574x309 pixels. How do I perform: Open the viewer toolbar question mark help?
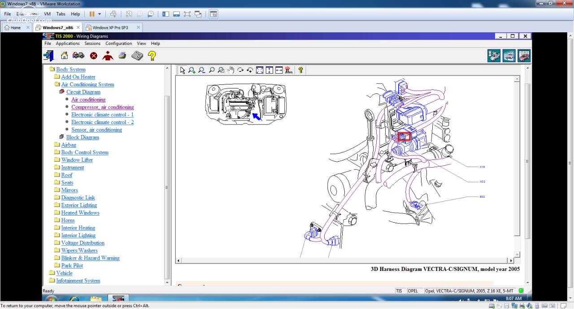click(x=300, y=70)
